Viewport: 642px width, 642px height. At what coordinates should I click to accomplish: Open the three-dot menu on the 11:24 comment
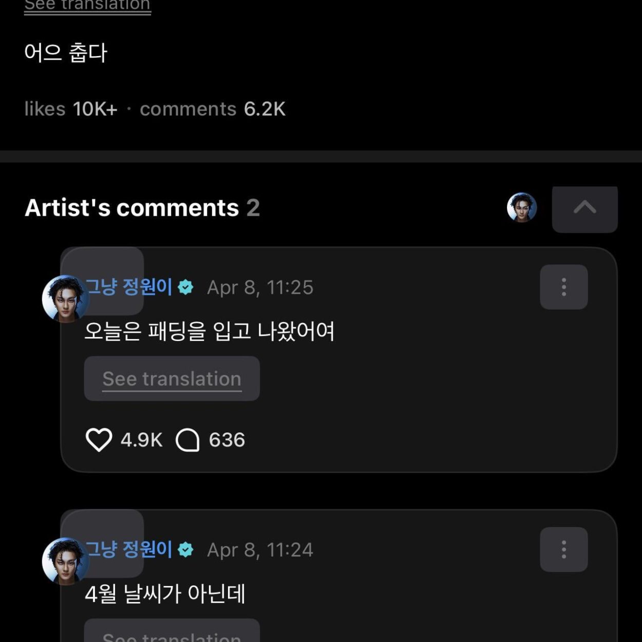click(x=563, y=549)
